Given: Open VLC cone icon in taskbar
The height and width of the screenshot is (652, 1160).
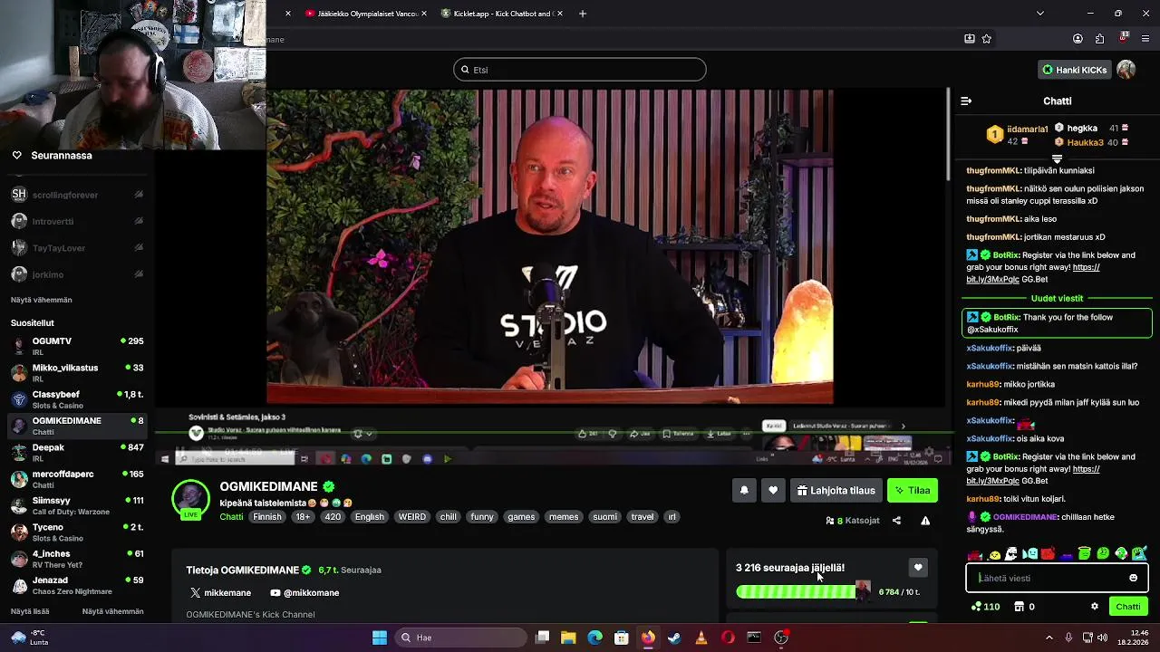Looking at the screenshot, I should click(x=701, y=638).
